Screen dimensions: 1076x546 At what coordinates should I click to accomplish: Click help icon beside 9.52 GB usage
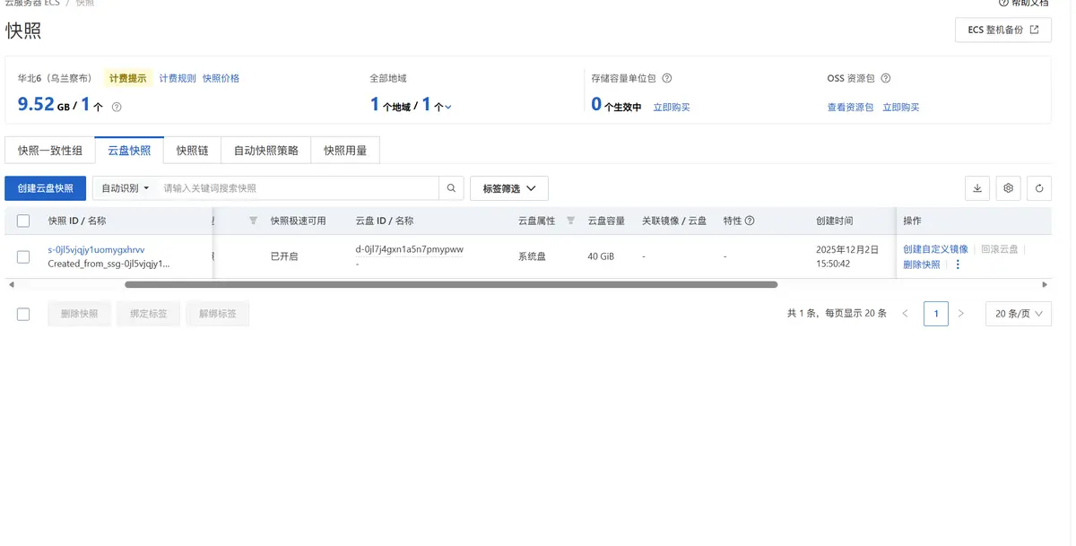coord(117,107)
